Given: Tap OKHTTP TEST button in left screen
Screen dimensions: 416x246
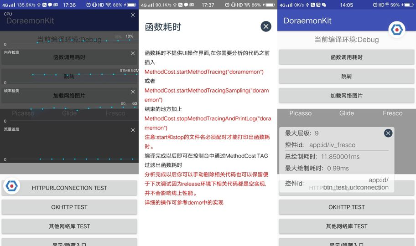Looking at the screenshot, I should pyautogui.click(x=69, y=207).
